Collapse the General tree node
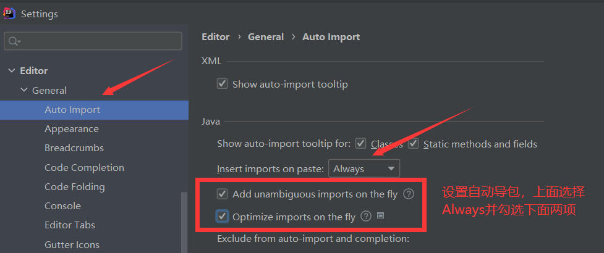 [24, 91]
